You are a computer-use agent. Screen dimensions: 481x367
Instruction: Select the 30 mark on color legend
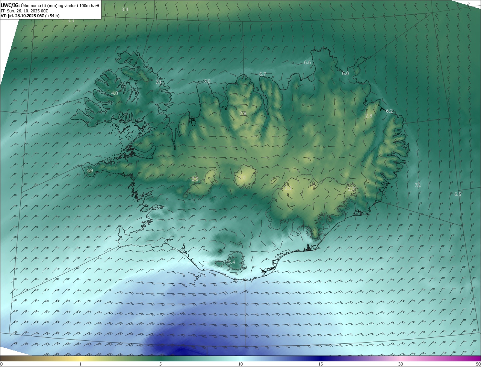pyautogui.click(x=401, y=364)
